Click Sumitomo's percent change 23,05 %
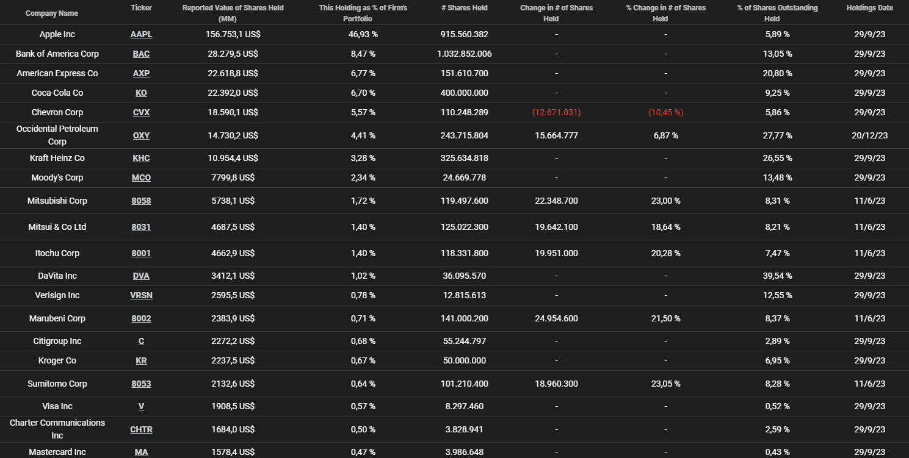909x458 pixels. tap(665, 384)
